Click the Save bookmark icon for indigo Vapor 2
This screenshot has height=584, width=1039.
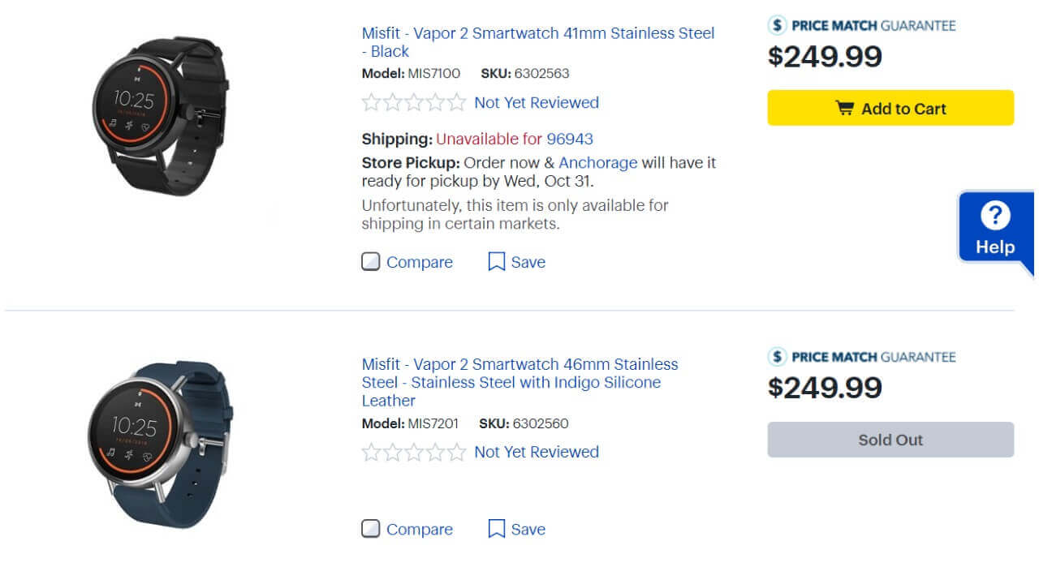pyautogui.click(x=497, y=530)
